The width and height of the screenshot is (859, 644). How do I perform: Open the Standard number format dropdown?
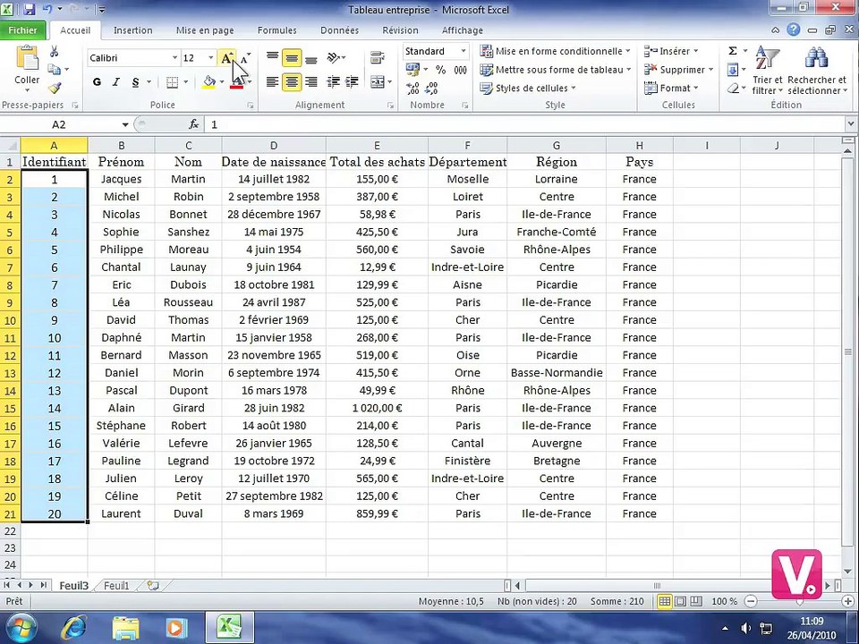point(463,51)
